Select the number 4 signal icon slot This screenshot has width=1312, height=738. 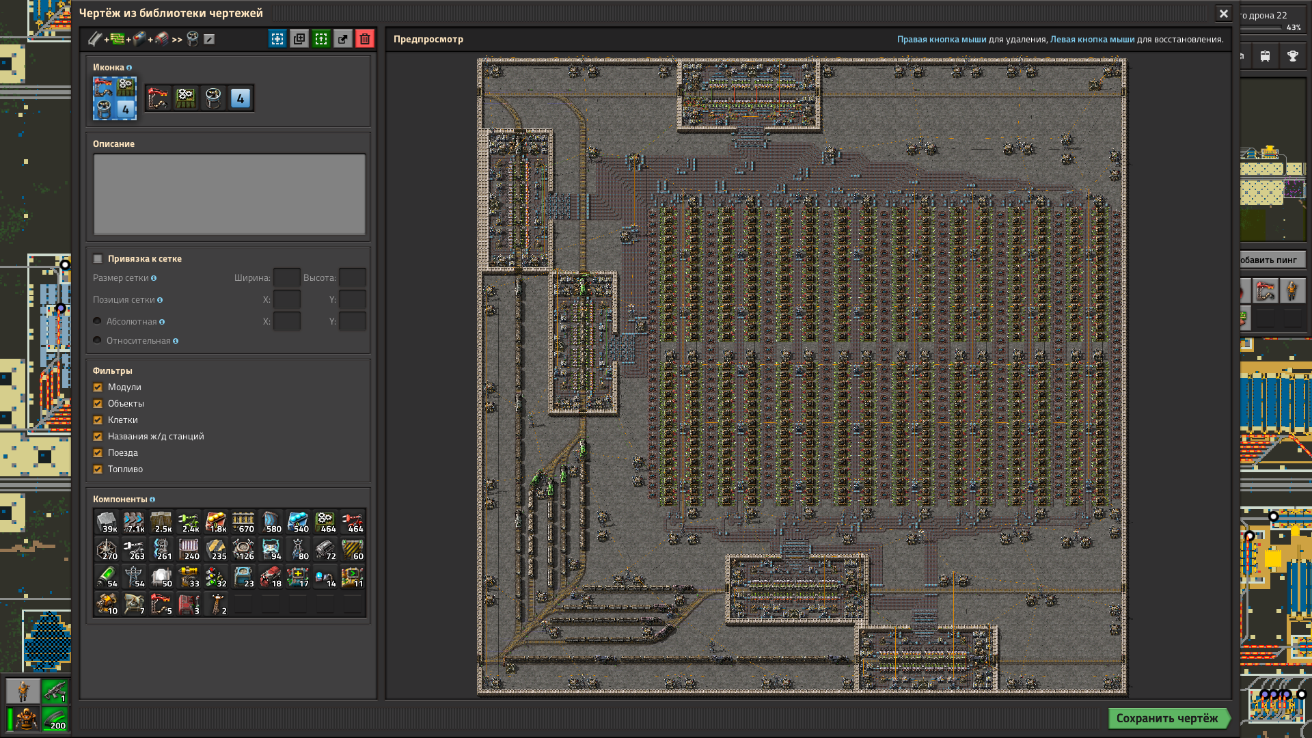tap(241, 98)
